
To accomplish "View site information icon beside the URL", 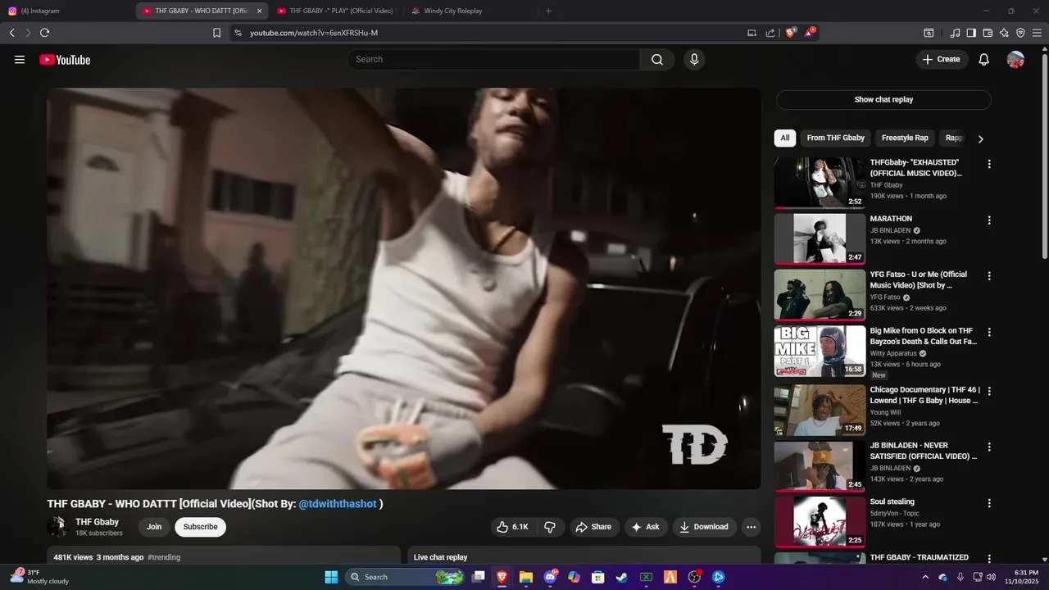I will point(238,33).
